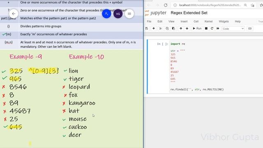Click the In [ ] cell prompt
Image resolution: width=263 pixels, height=148 pixels.
tap(162, 44)
